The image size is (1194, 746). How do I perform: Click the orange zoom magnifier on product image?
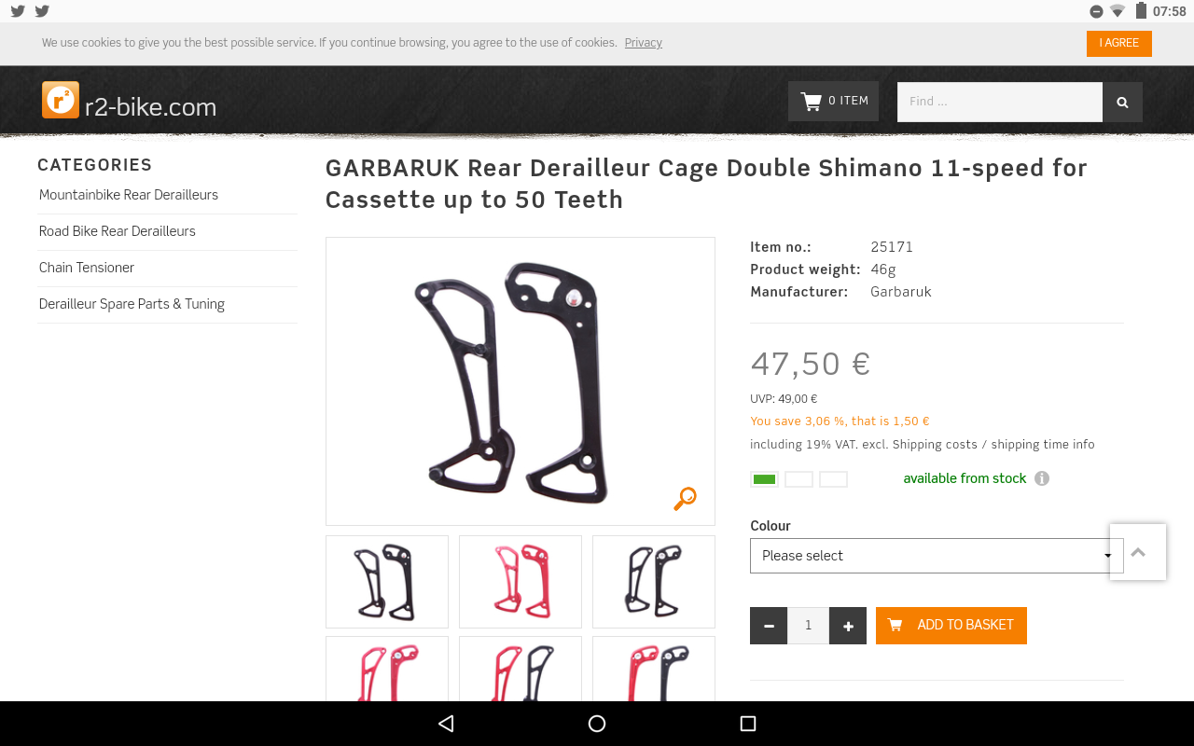coord(685,499)
